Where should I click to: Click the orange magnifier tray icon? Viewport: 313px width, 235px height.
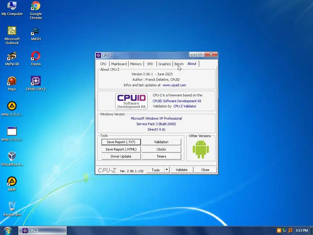tap(290, 230)
